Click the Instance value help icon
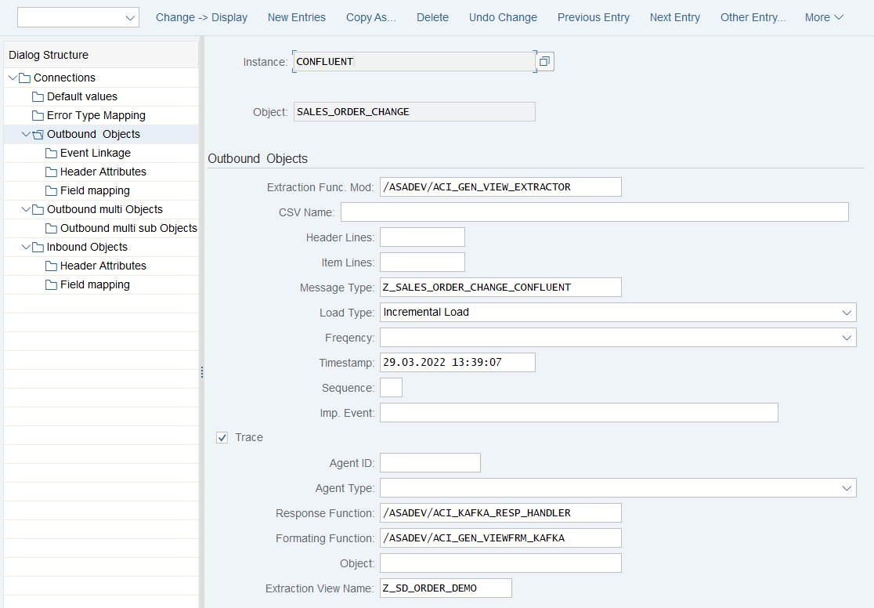 pos(544,61)
